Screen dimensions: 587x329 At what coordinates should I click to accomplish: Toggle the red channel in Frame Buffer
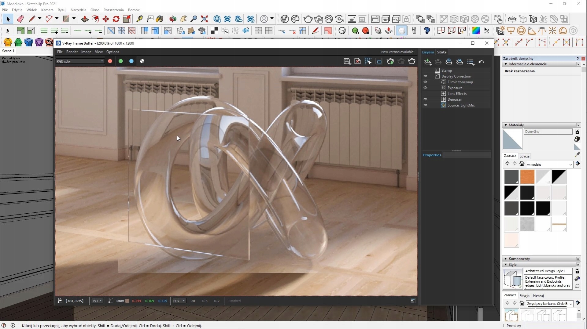tap(110, 61)
